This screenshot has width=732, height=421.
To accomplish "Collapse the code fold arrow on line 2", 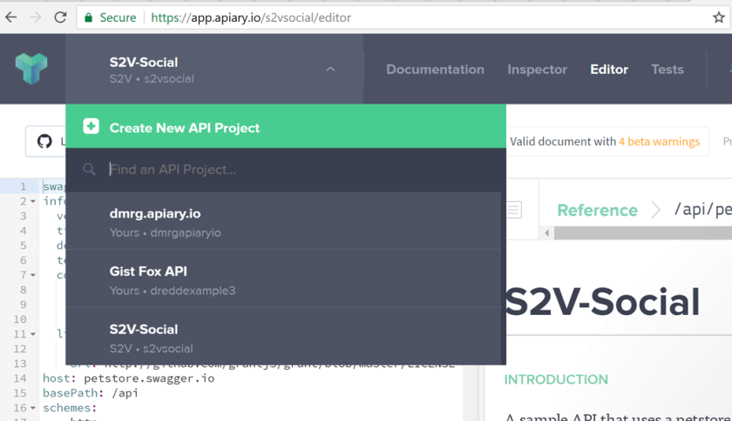I will [33, 201].
